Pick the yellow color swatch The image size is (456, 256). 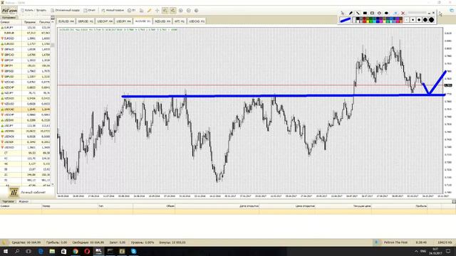[368, 21]
